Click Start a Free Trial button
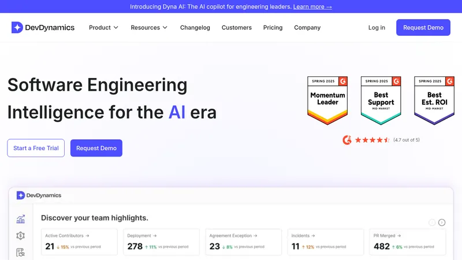Image resolution: width=462 pixels, height=260 pixels. point(36,148)
